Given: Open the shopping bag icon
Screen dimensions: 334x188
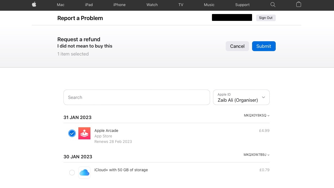Looking at the screenshot, I should [299, 4].
